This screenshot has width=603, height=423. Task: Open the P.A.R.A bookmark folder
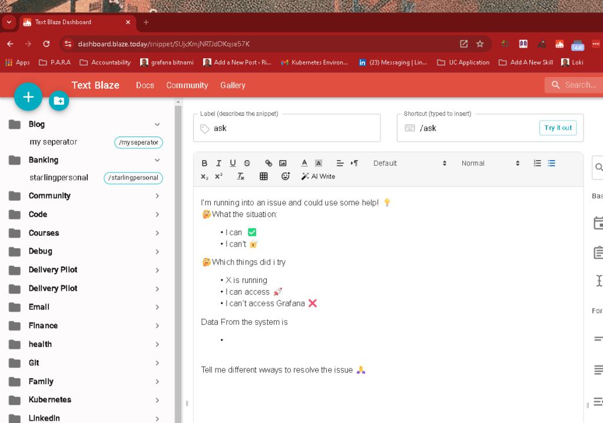pos(55,62)
